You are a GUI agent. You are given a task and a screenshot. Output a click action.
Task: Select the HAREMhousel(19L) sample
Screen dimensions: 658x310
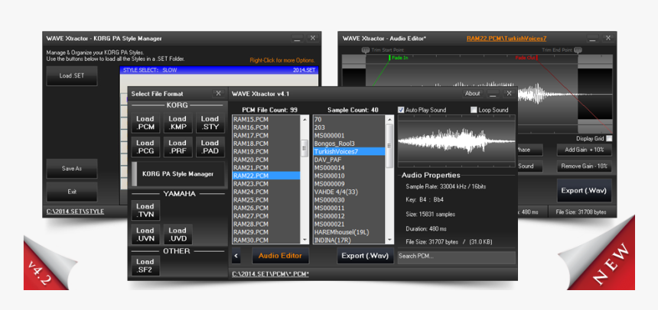349,232
